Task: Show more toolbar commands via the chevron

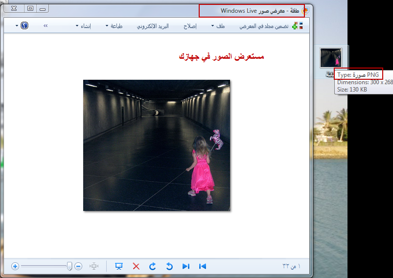Action: [46, 25]
